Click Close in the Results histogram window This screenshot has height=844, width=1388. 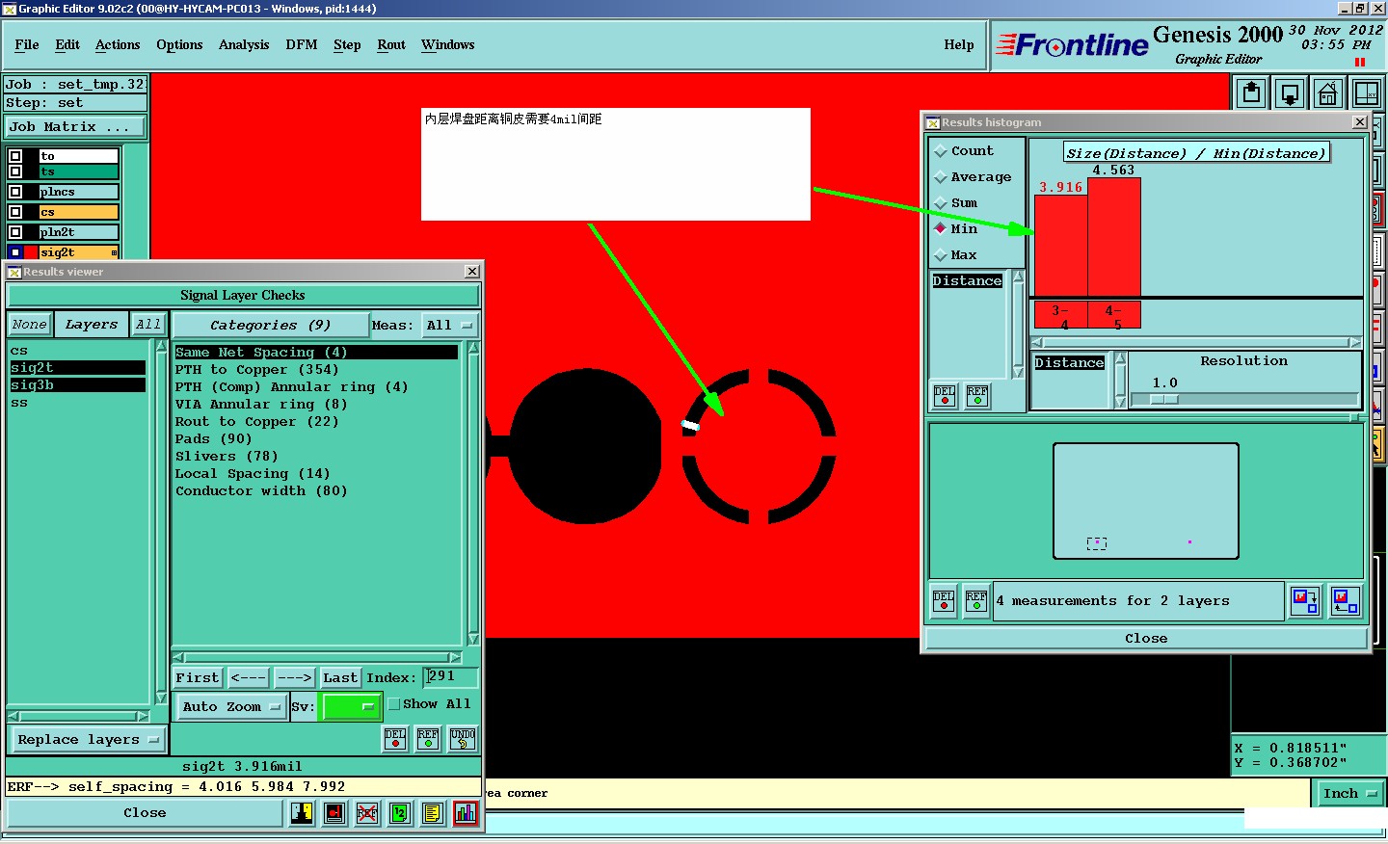point(1146,639)
